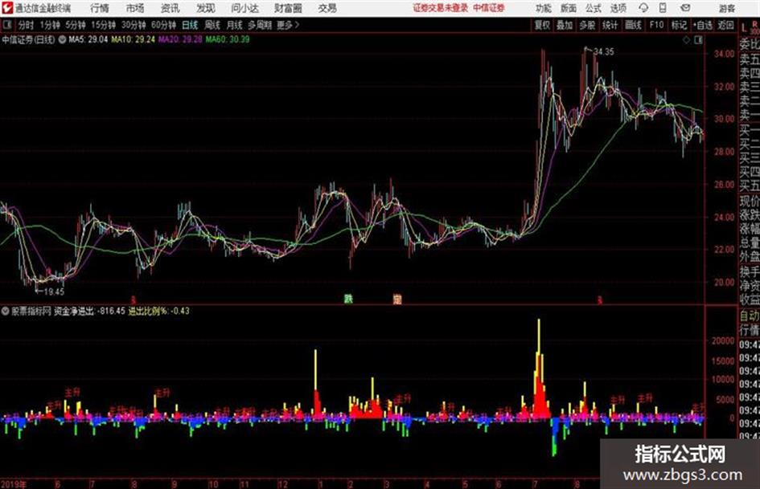Click the 进出比例% -0.43 readout
760x489 pixels.
[x=159, y=312]
